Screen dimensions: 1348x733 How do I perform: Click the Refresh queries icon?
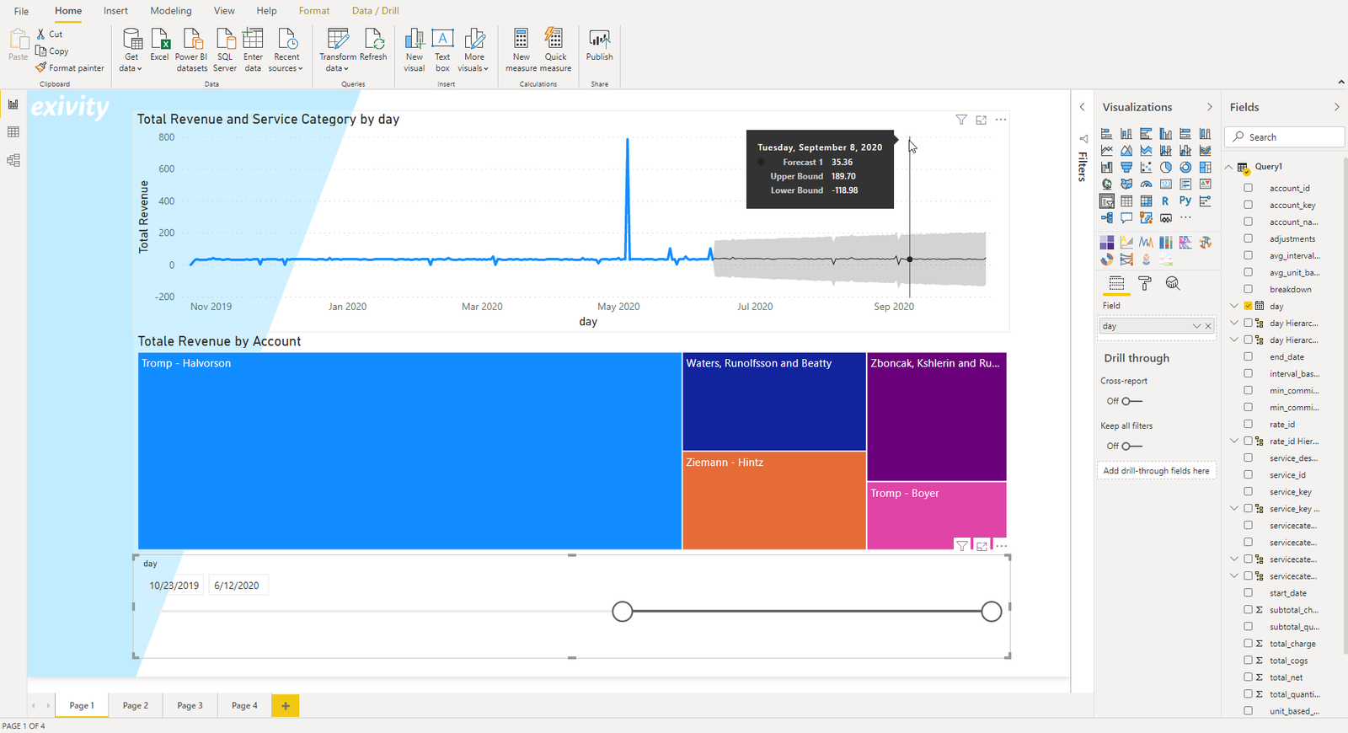click(373, 45)
